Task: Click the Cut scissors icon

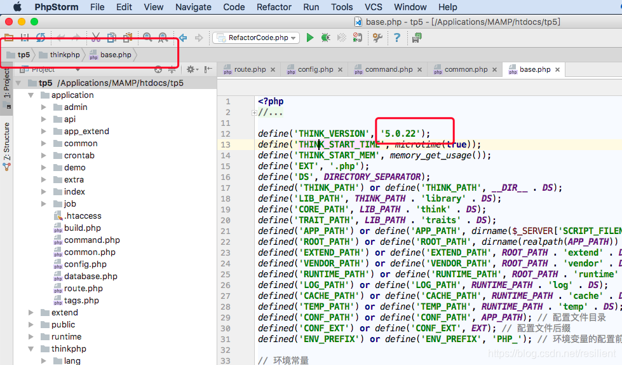Action: pos(96,38)
